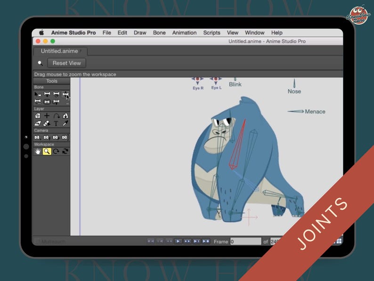Click the double-left-arrow playback button

pos(169,241)
